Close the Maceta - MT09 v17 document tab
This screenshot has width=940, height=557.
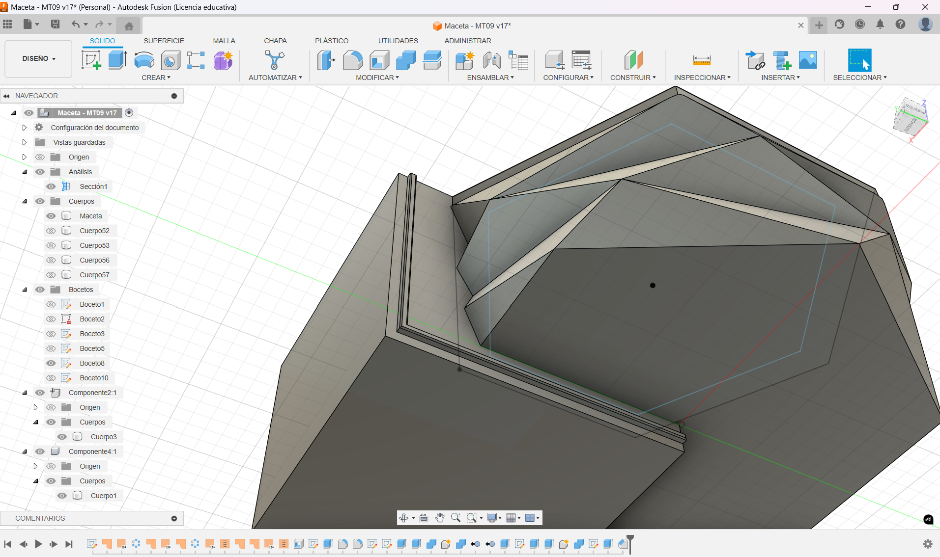coord(801,26)
